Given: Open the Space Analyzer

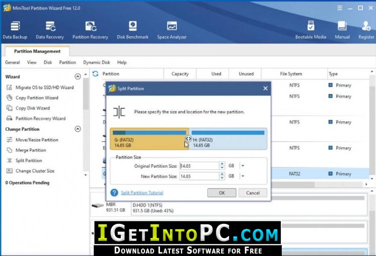Looking at the screenshot, I should (x=171, y=30).
